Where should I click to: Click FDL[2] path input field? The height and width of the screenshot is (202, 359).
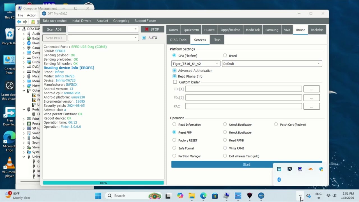(x=243, y=97)
